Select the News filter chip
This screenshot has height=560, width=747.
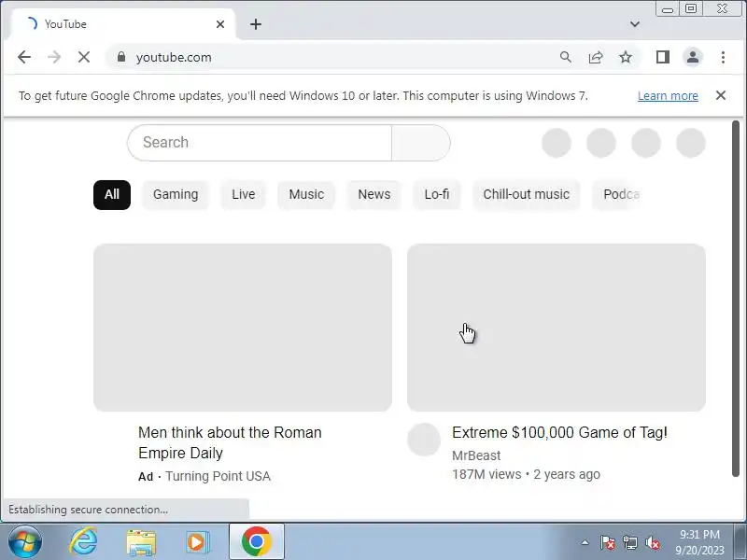374,195
